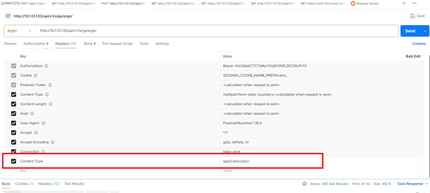Open the request Settings tab
The height and width of the screenshot is (193, 430).
point(162,44)
